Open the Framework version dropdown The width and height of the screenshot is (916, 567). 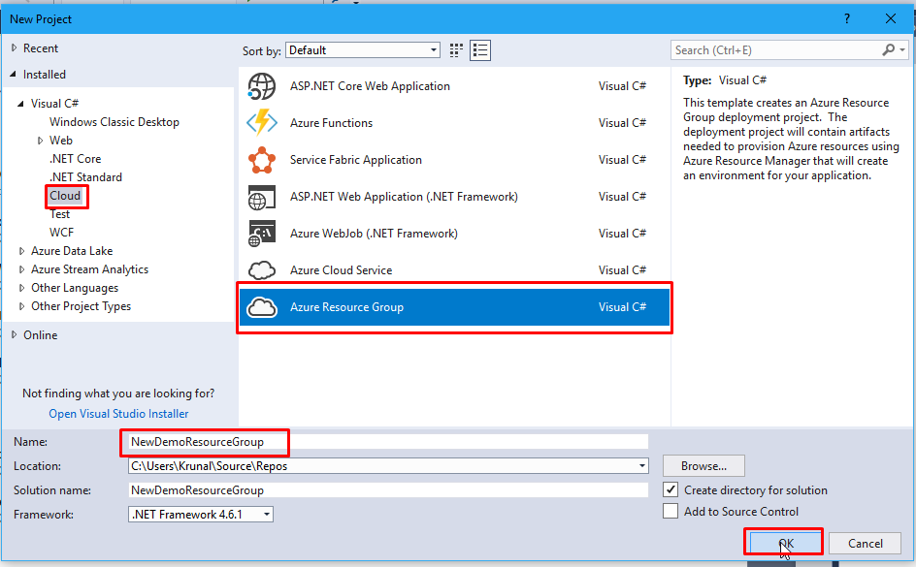(200, 514)
